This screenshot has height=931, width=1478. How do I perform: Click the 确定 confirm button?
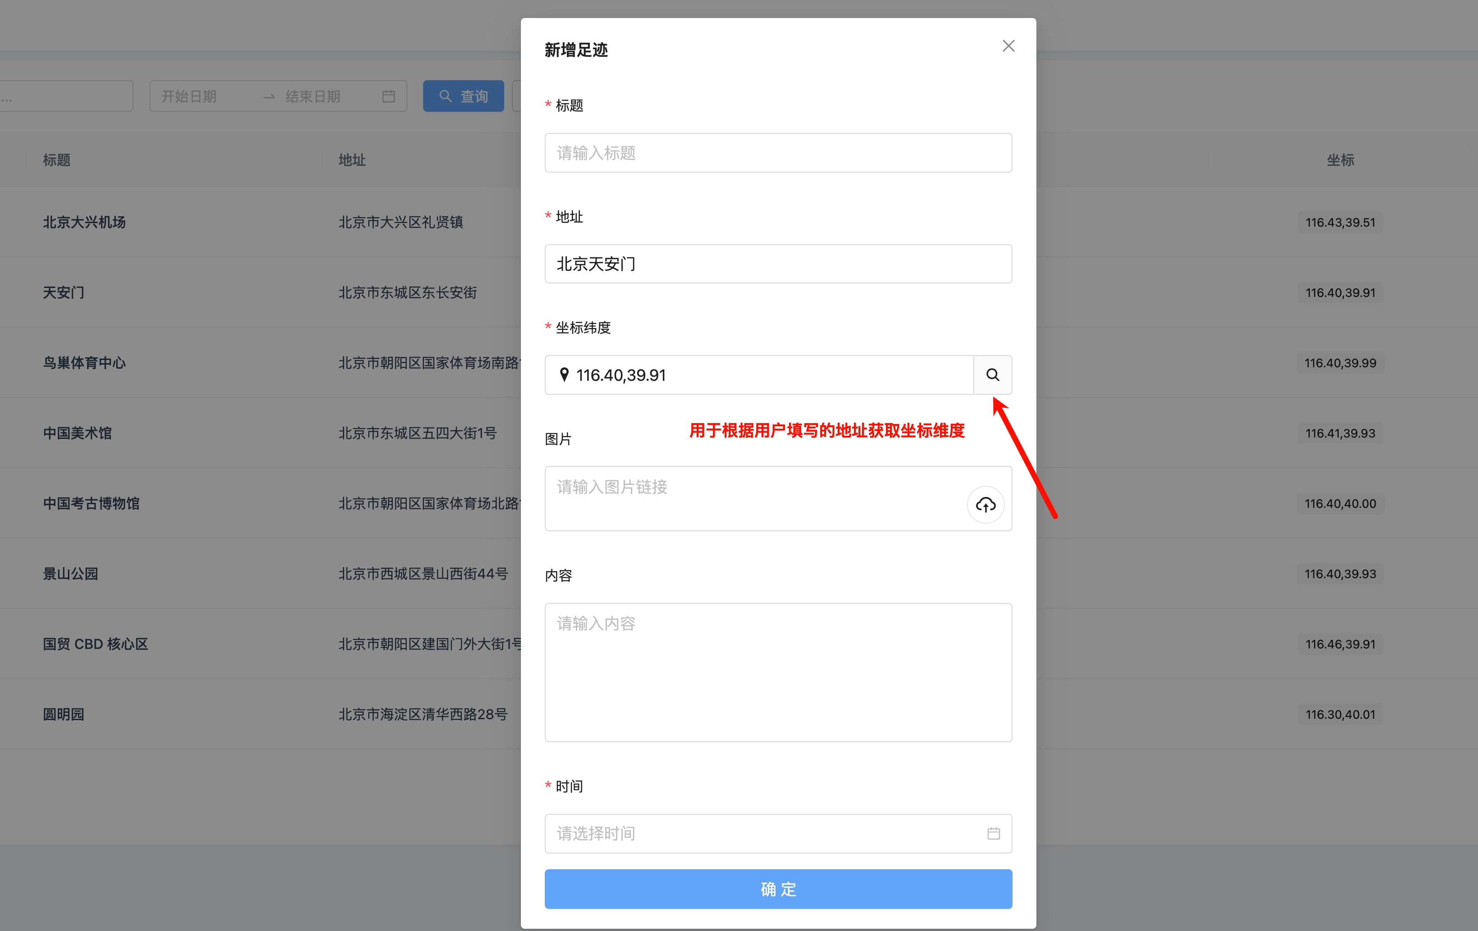tap(778, 889)
